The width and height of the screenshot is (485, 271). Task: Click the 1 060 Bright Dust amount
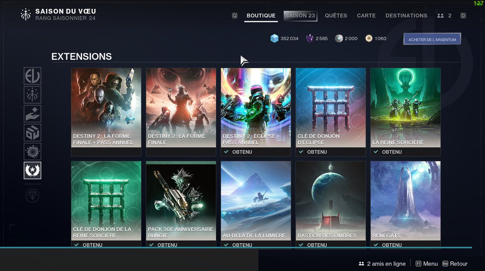pyautogui.click(x=380, y=38)
